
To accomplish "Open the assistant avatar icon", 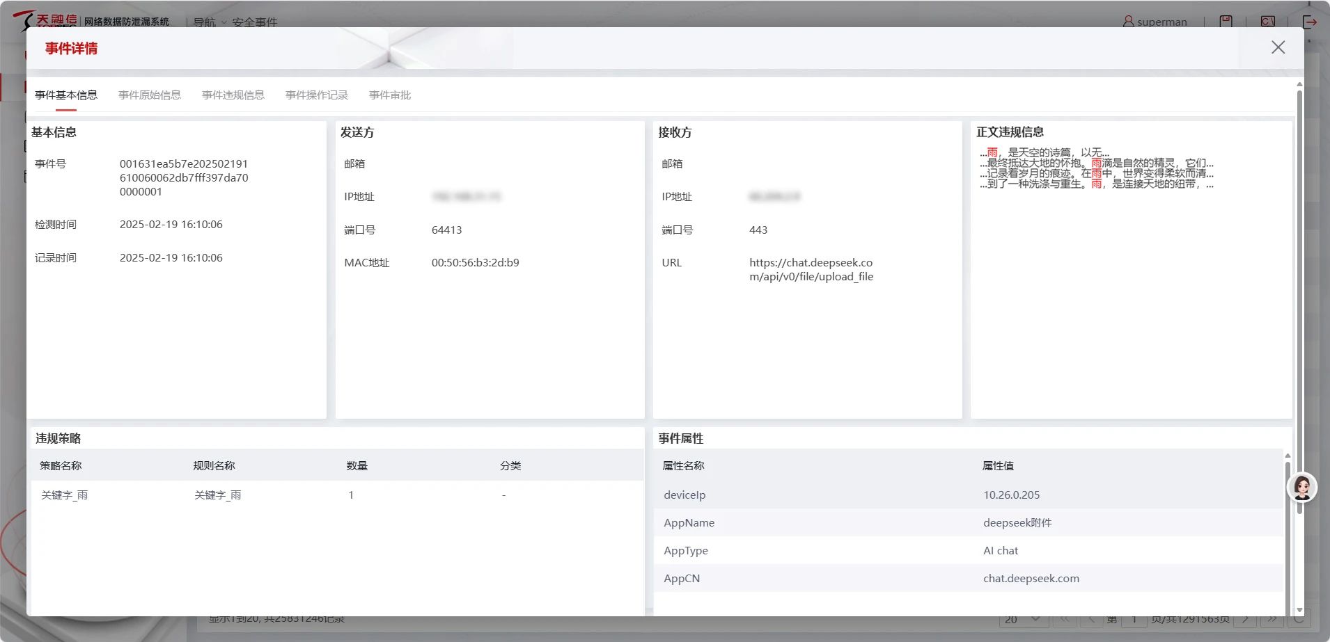I will pyautogui.click(x=1301, y=487).
